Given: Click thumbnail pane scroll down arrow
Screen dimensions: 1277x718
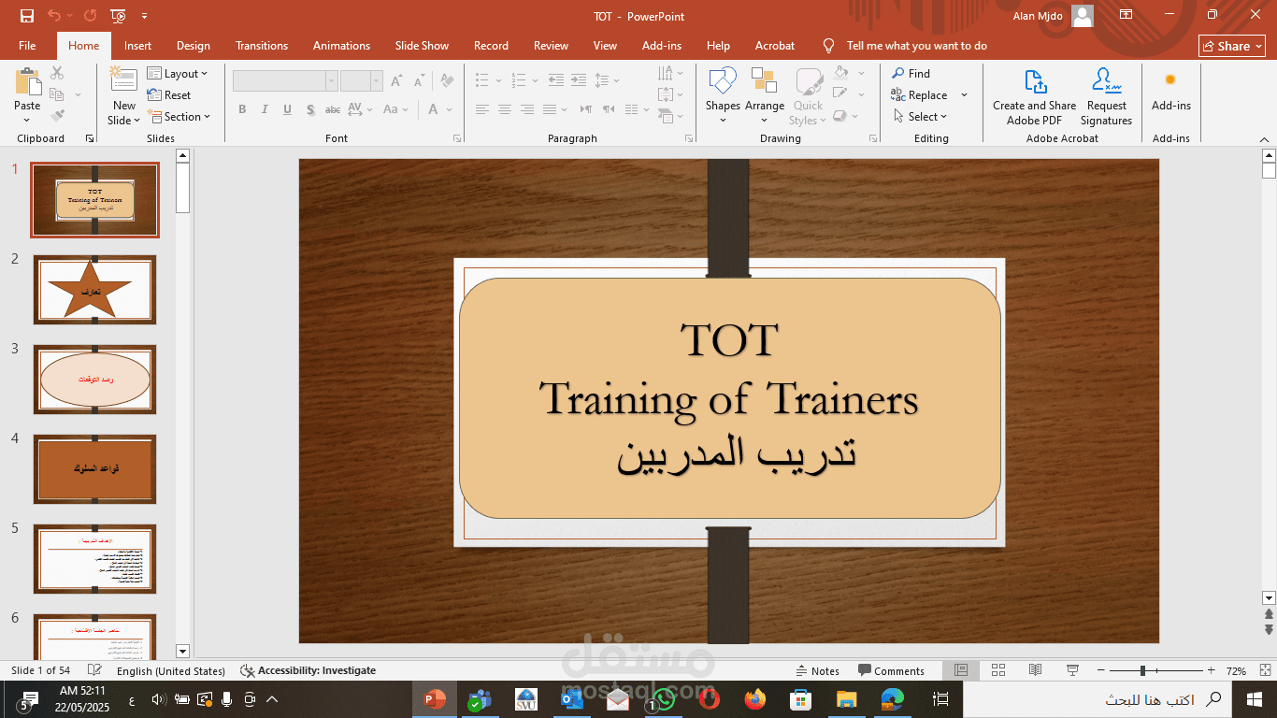Looking at the screenshot, I should [182, 651].
